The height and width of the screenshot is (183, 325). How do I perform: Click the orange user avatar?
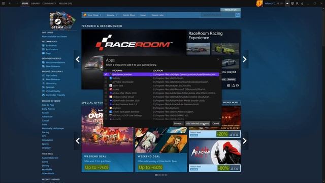pyautogui.click(x=259, y=4)
